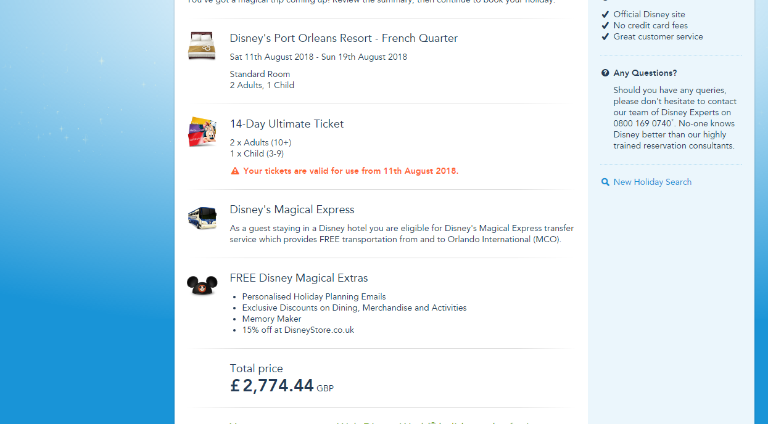The height and width of the screenshot is (424, 768).
Task: Click the Magical Express bus icon
Action: pos(202,218)
